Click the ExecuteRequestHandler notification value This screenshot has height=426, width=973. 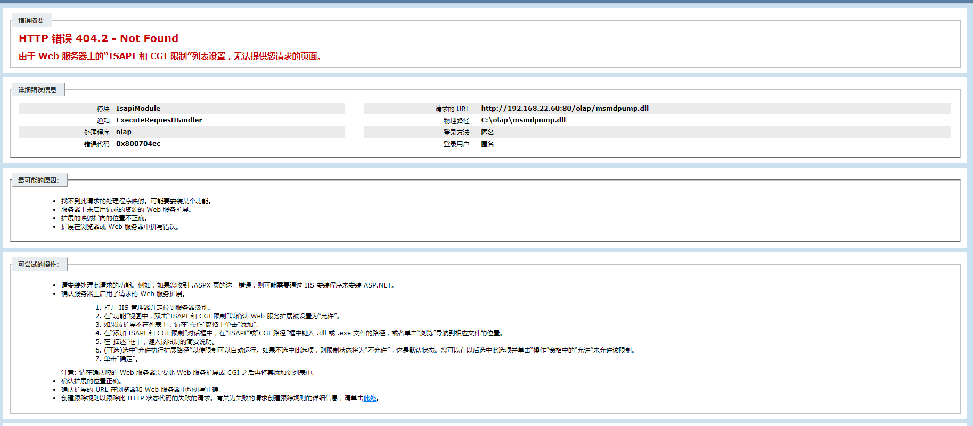(x=159, y=120)
